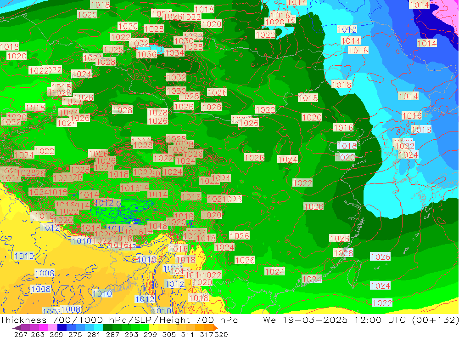Image resolution: width=459 pixels, height=337 pixels.
Task: Click the 305 legend value
Action: point(169,334)
